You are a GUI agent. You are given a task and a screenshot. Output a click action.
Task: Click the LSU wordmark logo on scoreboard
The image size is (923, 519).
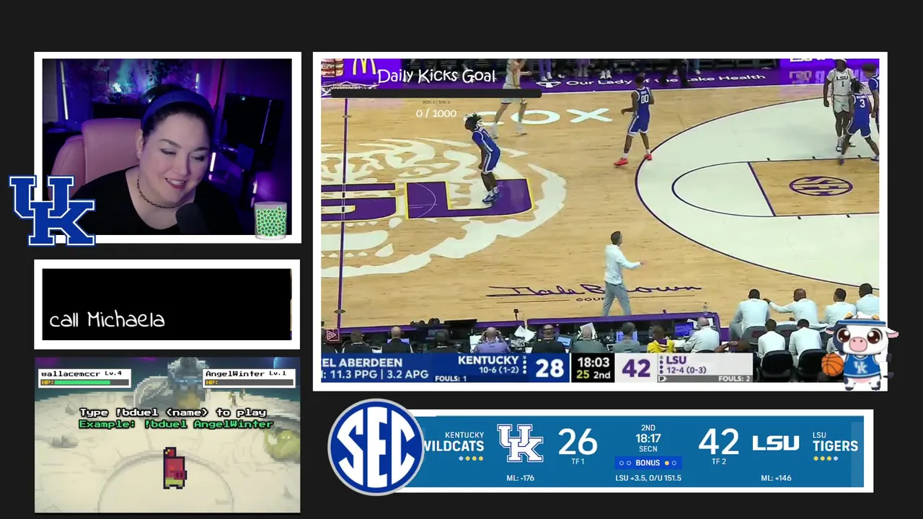(775, 443)
